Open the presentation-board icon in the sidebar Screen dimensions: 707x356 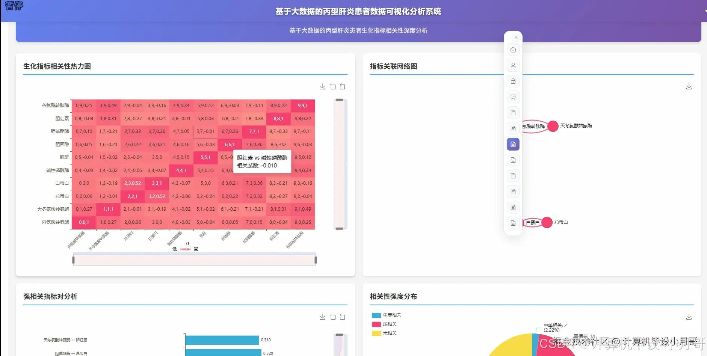click(x=513, y=97)
